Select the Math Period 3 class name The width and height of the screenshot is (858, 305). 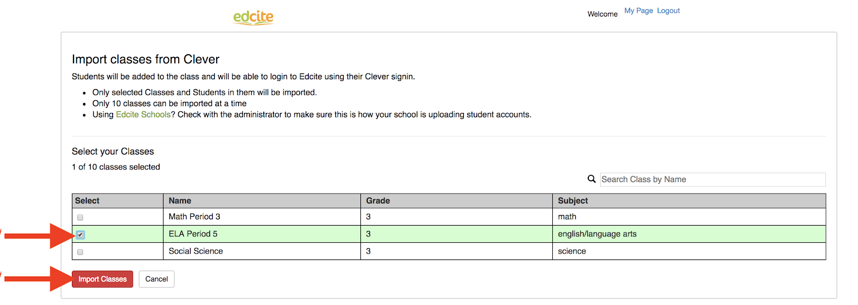pyautogui.click(x=194, y=217)
